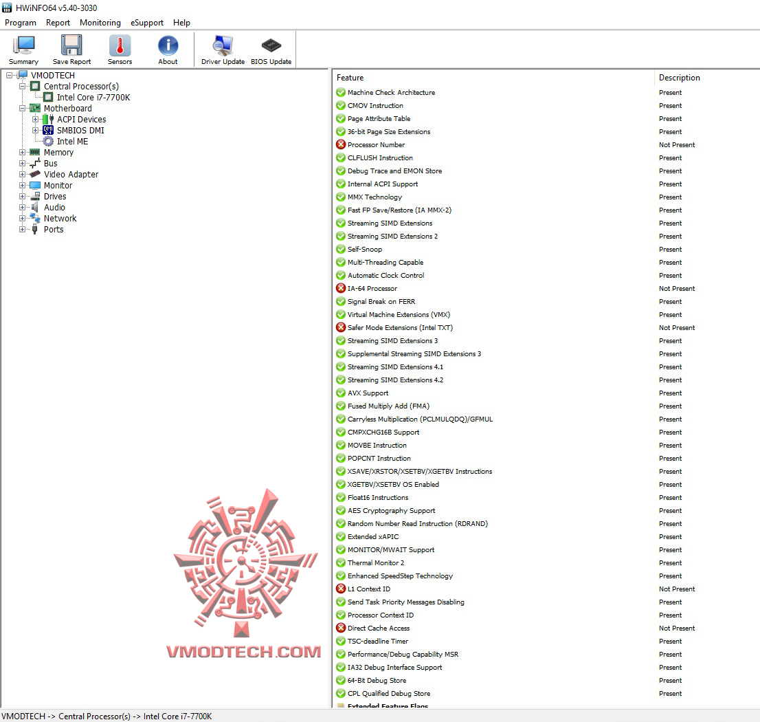Select the Intel Core i7-7700K CPU icon

pyautogui.click(x=49, y=98)
